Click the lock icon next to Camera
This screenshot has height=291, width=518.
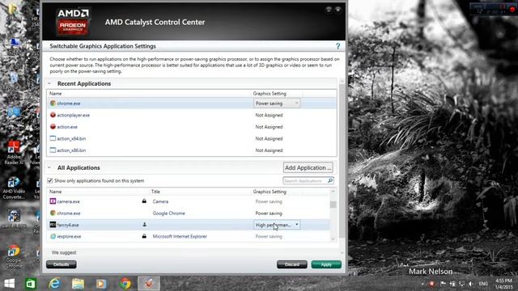144,201
